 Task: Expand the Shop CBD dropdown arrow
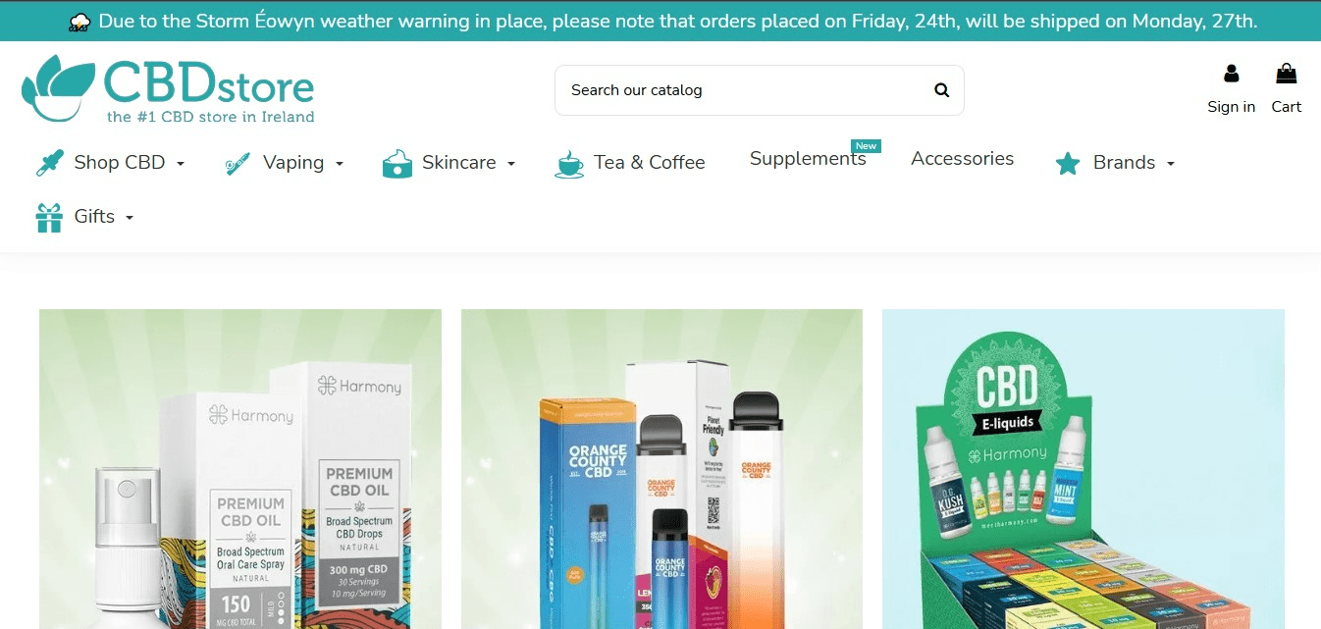click(x=181, y=164)
